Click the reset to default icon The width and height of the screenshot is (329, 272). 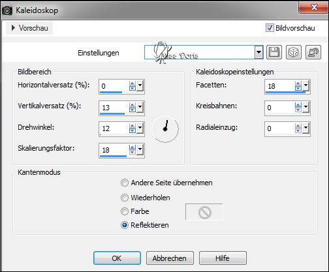coord(313,52)
